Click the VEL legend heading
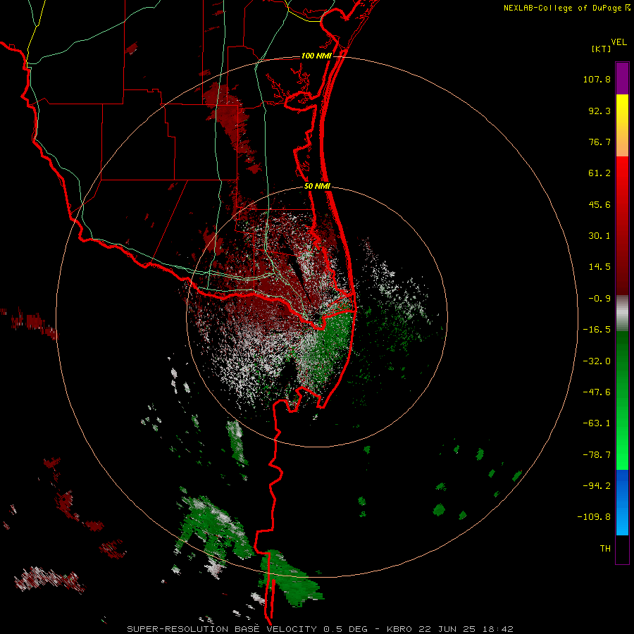 [x=619, y=42]
